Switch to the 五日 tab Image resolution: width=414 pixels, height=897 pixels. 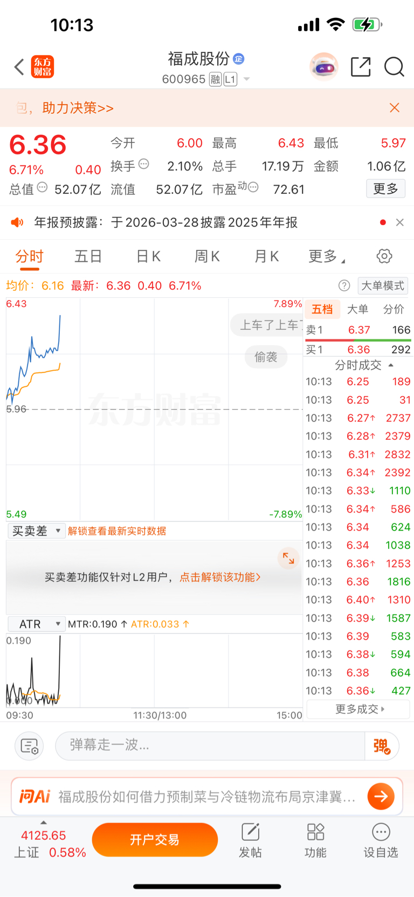[x=88, y=256]
